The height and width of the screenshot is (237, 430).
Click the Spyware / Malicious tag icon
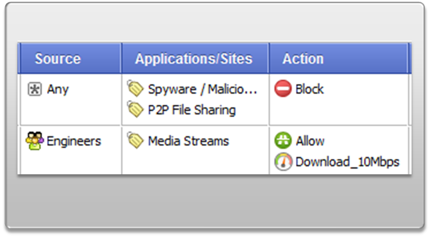coord(135,89)
